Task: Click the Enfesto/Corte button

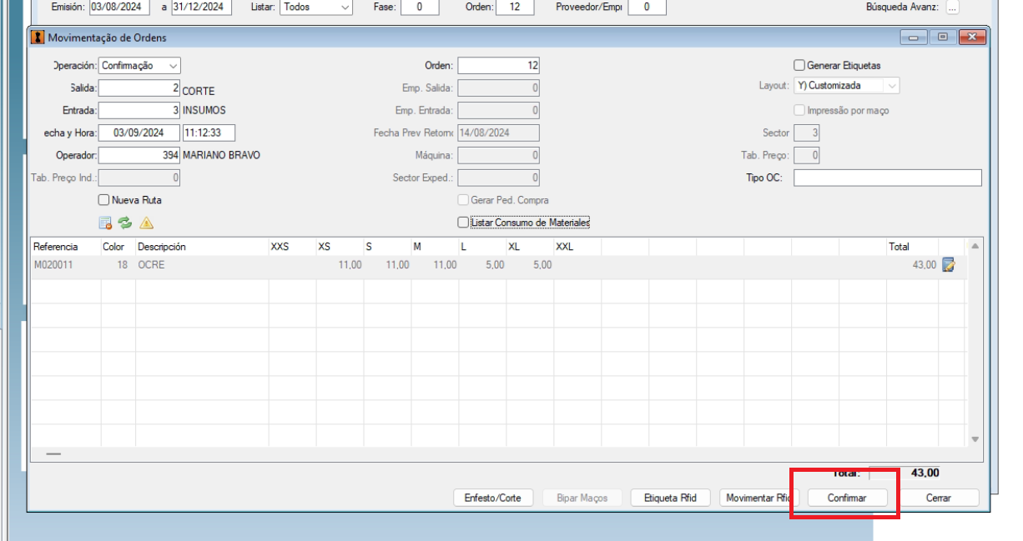Action: point(492,498)
